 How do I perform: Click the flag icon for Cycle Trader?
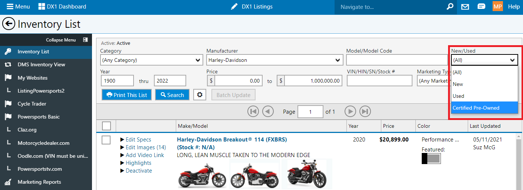[8, 104]
